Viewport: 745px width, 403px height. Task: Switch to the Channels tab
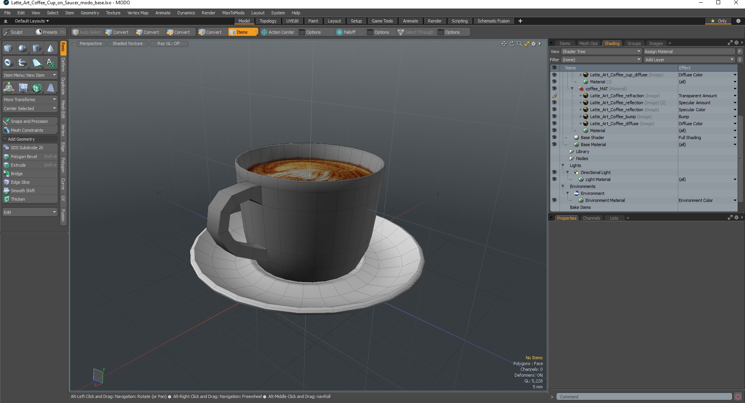coord(591,218)
